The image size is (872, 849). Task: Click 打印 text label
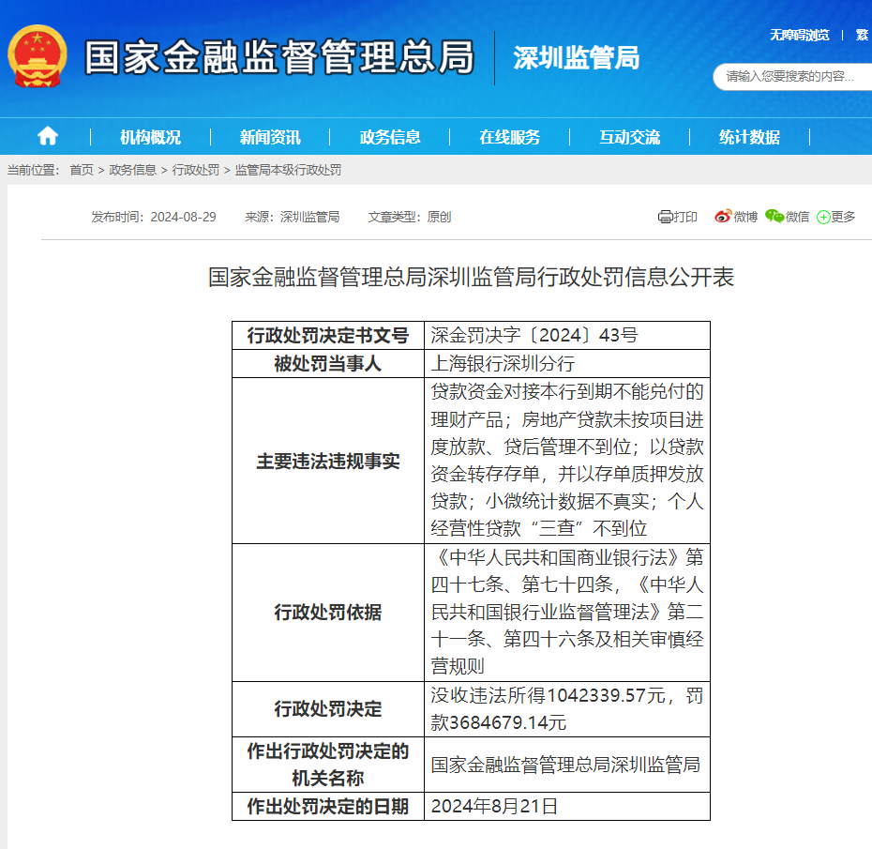pyautogui.click(x=685, y=217)
